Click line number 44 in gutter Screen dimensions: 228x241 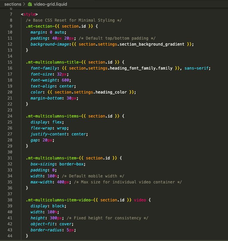(x=10, y=236)
